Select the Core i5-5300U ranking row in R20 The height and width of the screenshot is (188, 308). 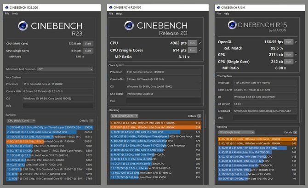(x=155, y=164)
